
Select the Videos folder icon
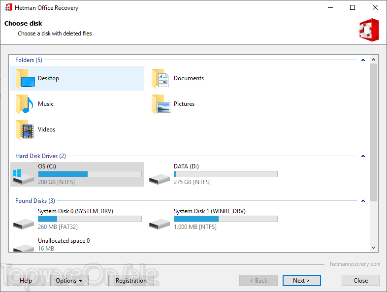25,130
